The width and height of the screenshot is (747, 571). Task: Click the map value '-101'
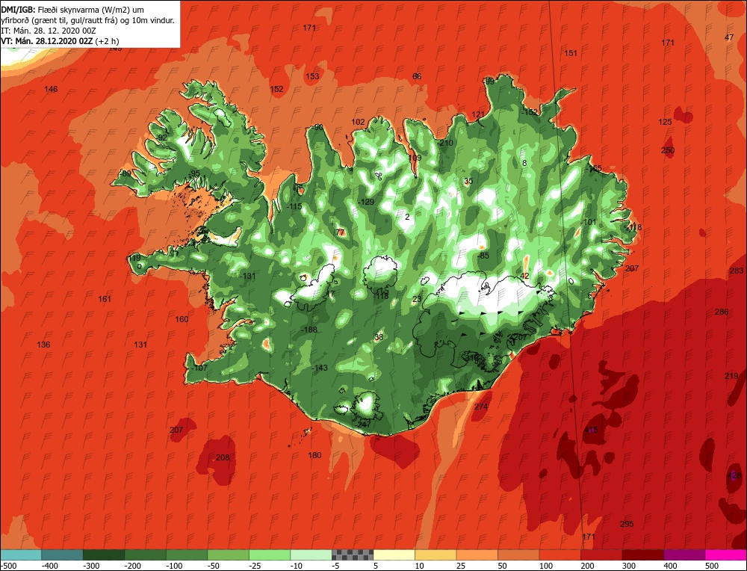point(589,222)
